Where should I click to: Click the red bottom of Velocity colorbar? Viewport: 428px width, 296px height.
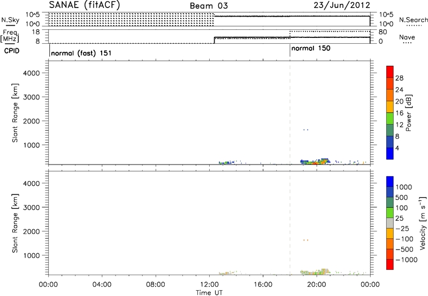click(x=390, y=264)
